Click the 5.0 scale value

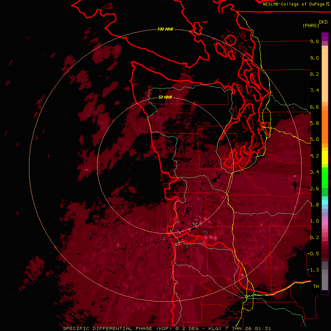pyautogui.click(x=314, y=139)
